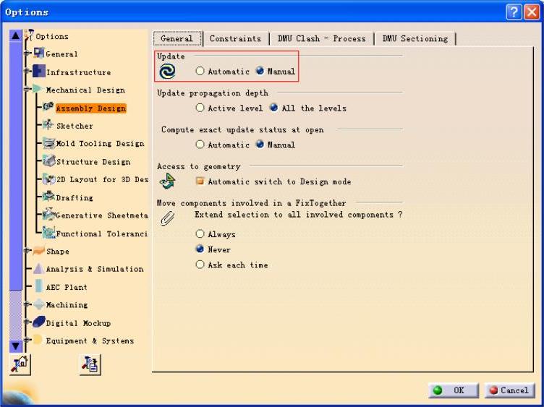Click the tree scrollbar up arrow
The image size is (544, 407).
pos(16,35)
